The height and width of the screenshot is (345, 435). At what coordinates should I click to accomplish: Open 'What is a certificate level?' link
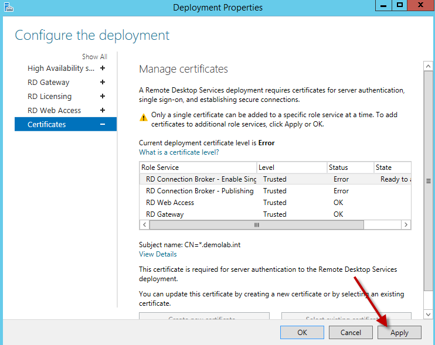click(179, 152)
